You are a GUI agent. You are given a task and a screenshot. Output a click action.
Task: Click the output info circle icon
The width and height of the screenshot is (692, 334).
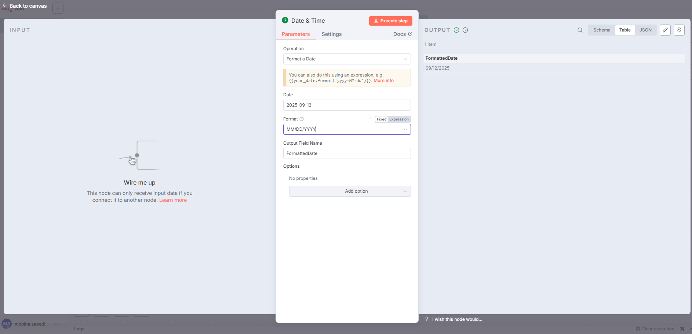[465, 30]
